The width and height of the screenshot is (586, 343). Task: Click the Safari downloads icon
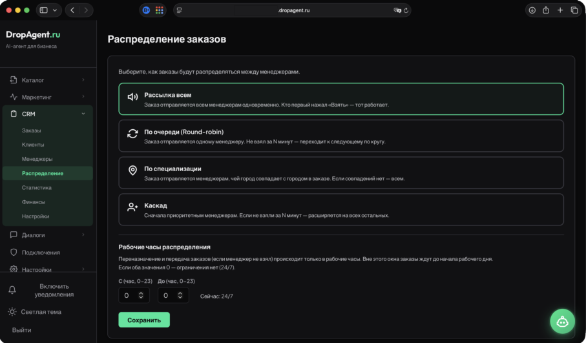(x=532, y=10)
